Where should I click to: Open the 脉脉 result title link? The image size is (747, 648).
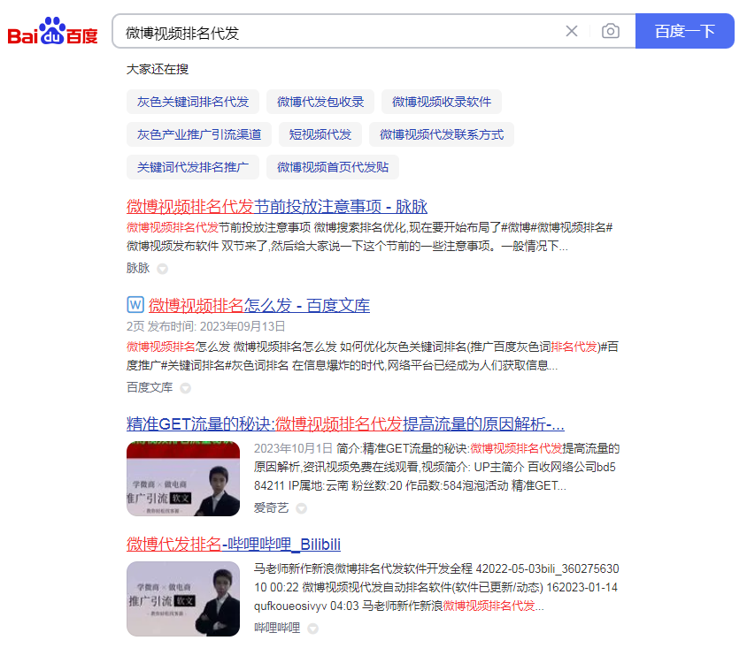pyautogui.click(x=277, y=207)
